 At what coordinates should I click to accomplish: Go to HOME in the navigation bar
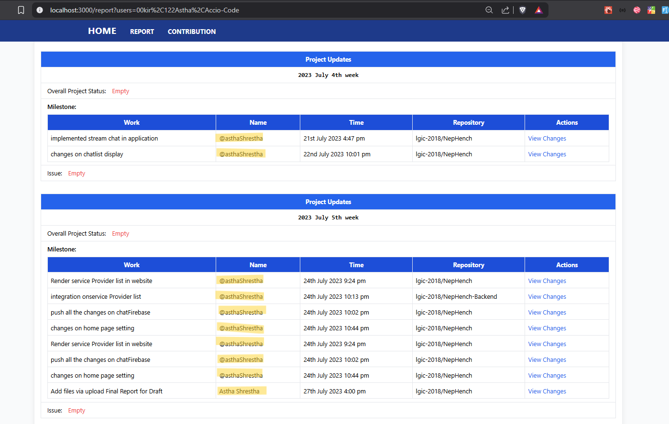(x=102, y=31)
